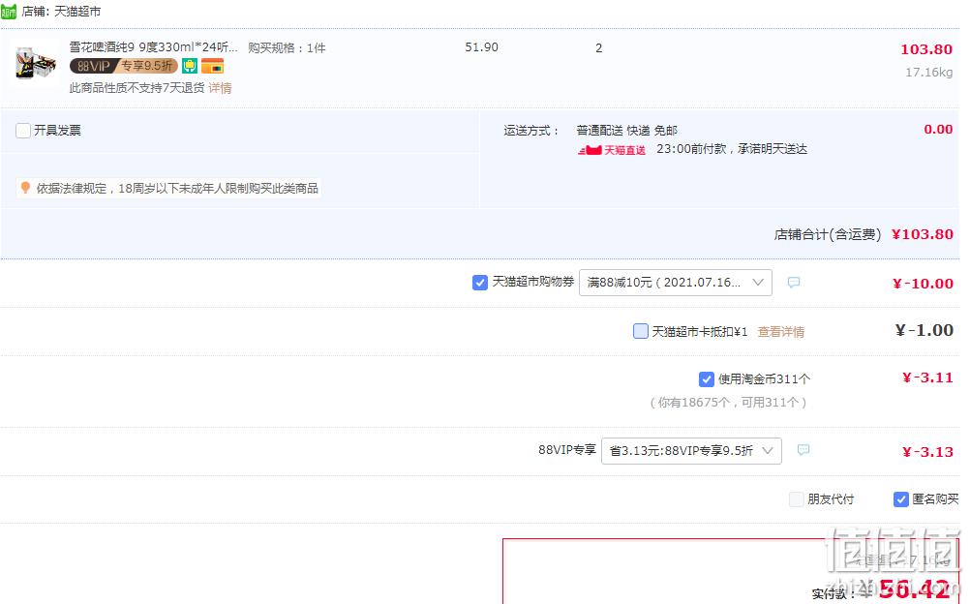Tick the 开具发票 checkbox
Viewport: 970px width, 604px height.
point(23,130)
